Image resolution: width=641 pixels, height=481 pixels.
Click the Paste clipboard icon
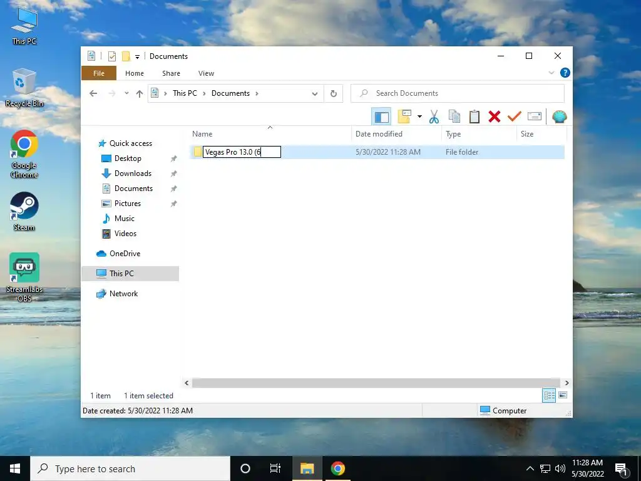474,116
